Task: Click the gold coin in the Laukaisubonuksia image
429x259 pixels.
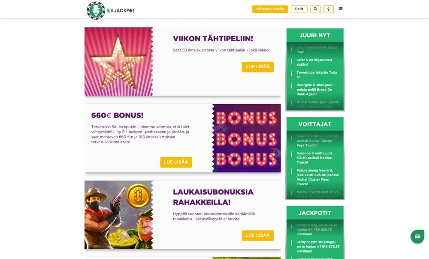Action: (138, 195)
